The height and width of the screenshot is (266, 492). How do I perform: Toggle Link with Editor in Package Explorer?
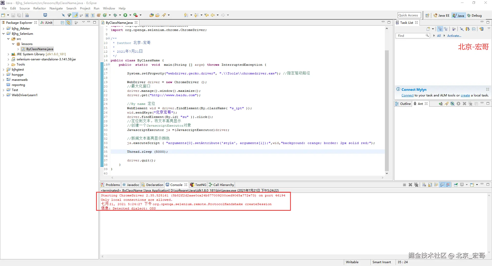point(68,23)
